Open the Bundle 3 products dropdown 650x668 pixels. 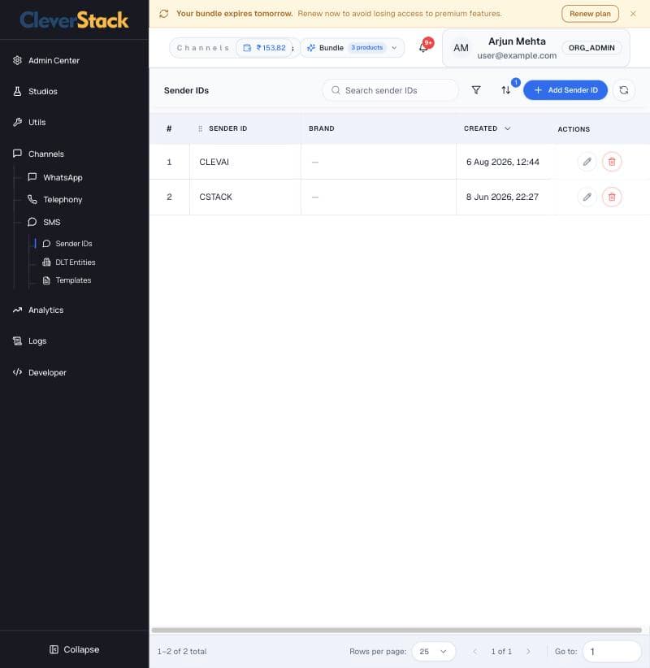click(352, 48)
